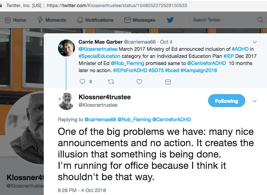Open the Klossner4trustee tweet options chevron
This screenshot has width=267, height=195.
coord(255,101)
